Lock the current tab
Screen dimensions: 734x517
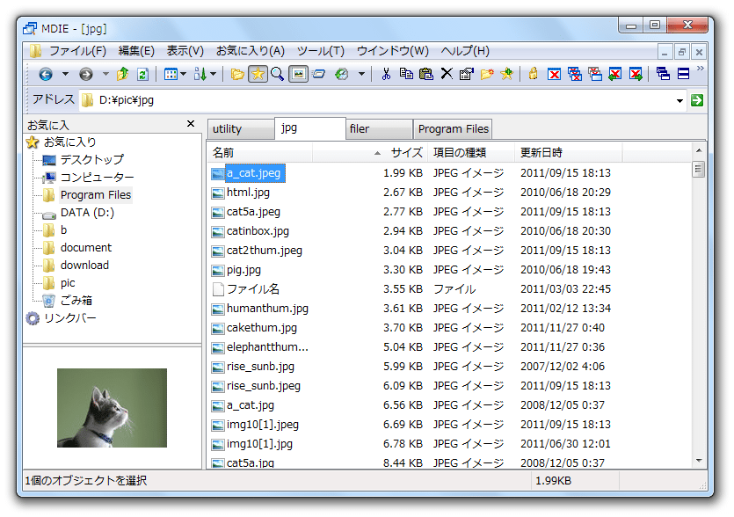point(534,74)
